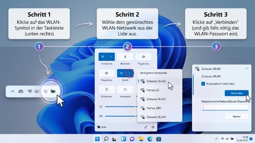Select Zuhause_WLAN between Hampa_ES and Hampa_EBS
255x143 pixels.
coord(160,99)
